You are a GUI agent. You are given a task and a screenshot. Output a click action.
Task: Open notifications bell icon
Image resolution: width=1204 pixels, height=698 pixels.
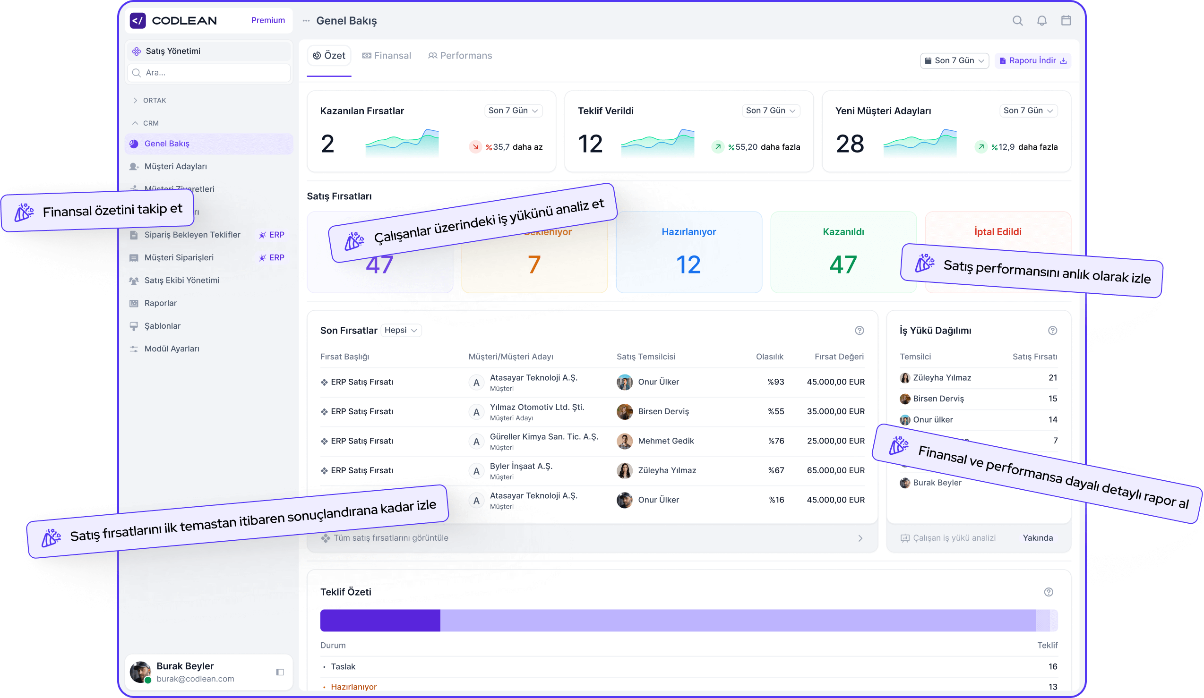(x=1041, y=20)
